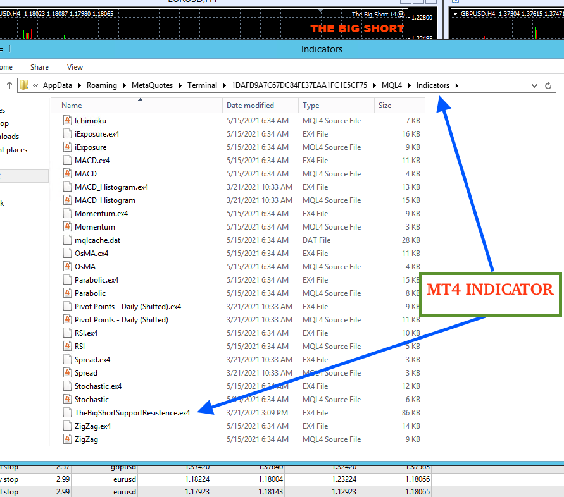Click the ZigZag.ex4 file icon
Screen dimensions: 564x497
67,426
